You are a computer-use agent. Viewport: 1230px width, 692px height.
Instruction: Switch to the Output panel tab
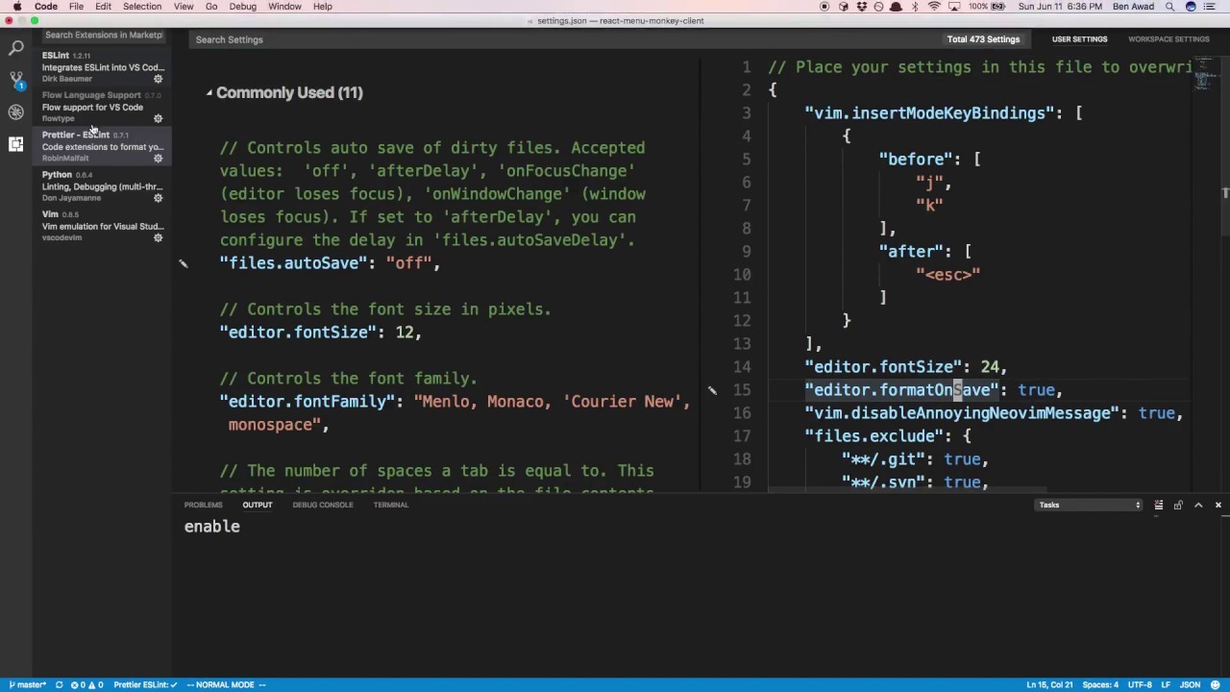pyautogui.click(x=257, y=505)
